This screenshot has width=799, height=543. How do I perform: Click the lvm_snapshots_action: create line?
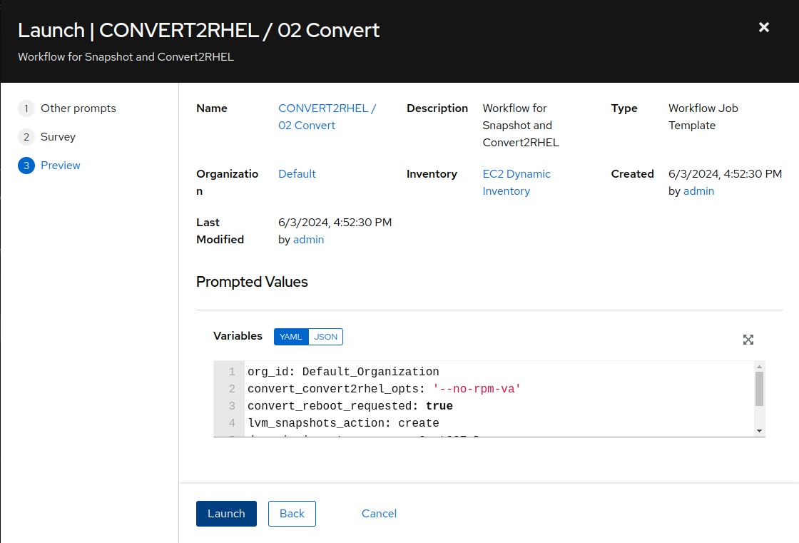343,423
